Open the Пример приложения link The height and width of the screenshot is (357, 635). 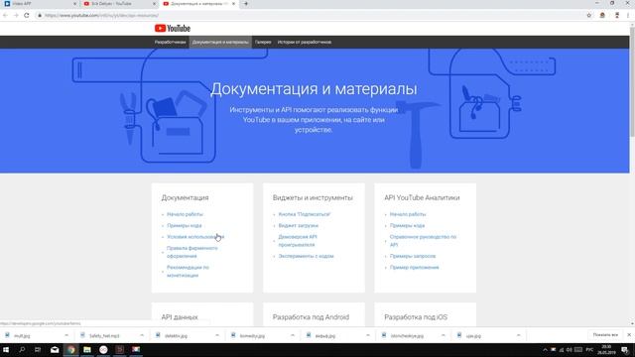point(415,268)
